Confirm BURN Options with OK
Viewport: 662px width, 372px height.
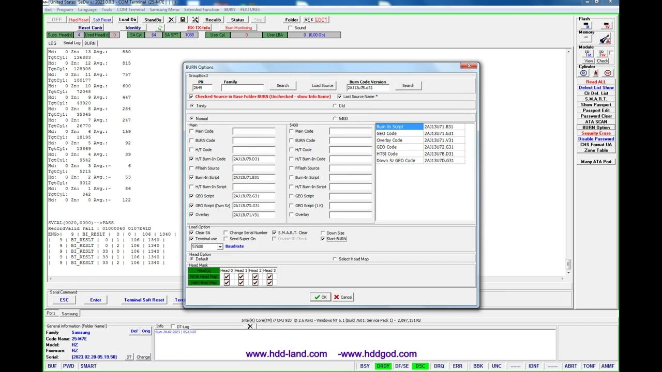[321, 297]
